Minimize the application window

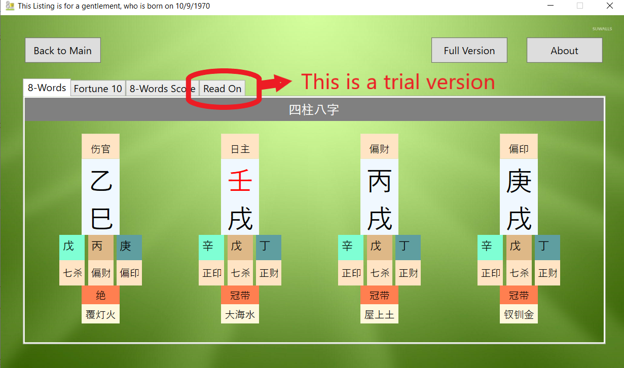point(551,6)
